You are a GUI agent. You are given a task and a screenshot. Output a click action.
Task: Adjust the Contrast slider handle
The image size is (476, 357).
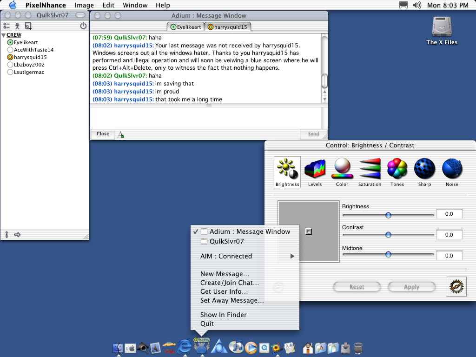pyautogui.click(x=388, y=235)
